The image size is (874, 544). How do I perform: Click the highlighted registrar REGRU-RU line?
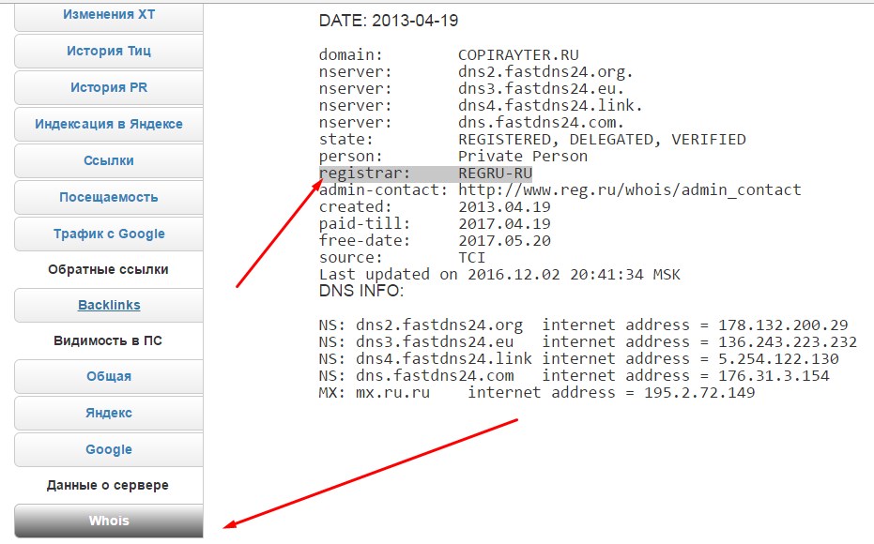(x=425, y=174)
